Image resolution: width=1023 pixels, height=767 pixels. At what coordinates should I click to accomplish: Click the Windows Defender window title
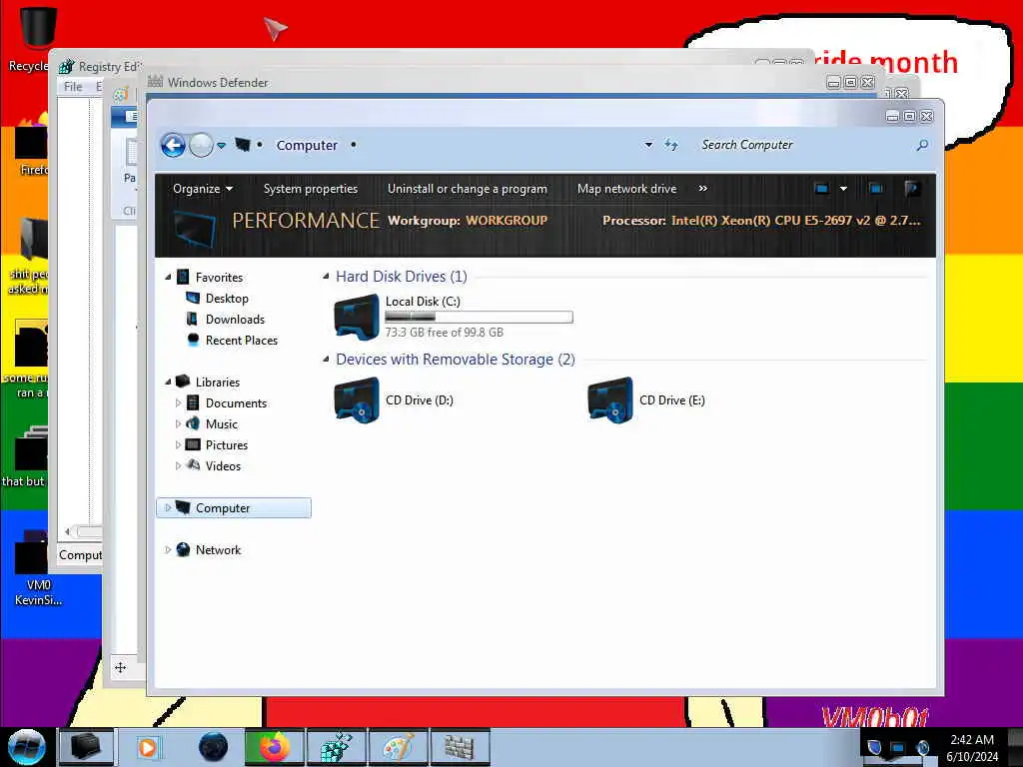click(218, 82)
